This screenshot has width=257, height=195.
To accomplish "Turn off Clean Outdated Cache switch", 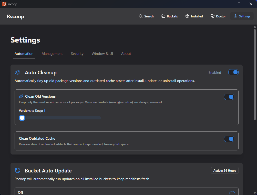I will pos(229,139).
